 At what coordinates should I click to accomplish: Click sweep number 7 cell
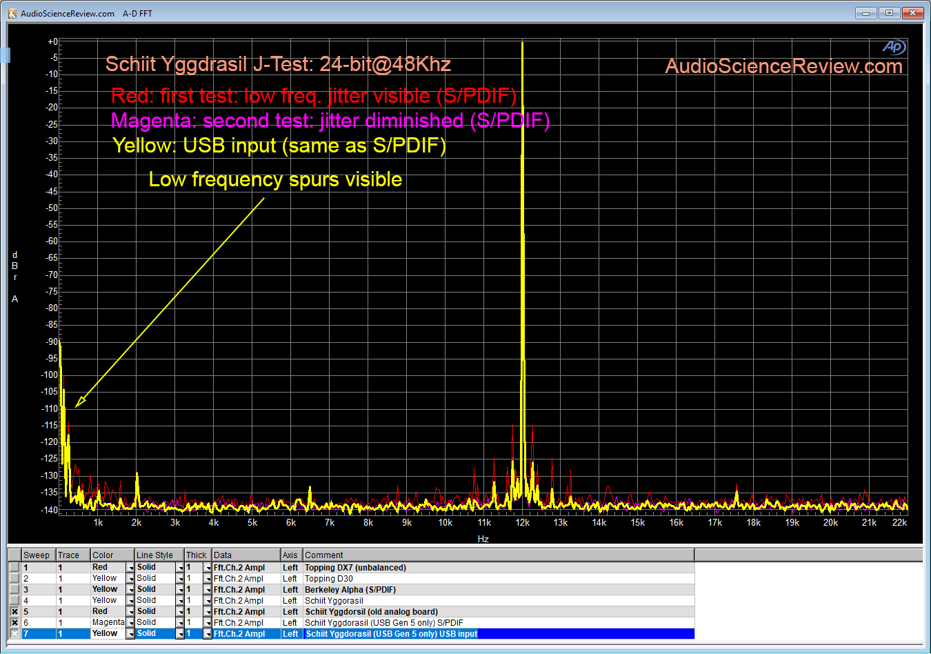(x=39, y=634)
